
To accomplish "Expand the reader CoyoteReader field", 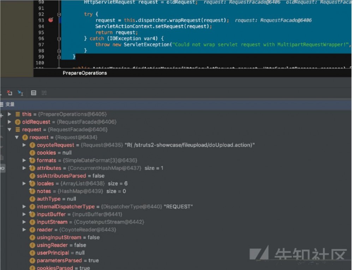I will (x=24, y=230).
